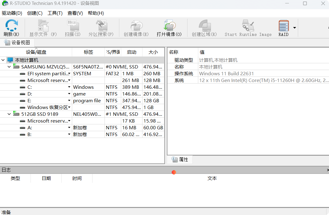
Task: Click the EFI system partition icon
Action: pos(23,74)
